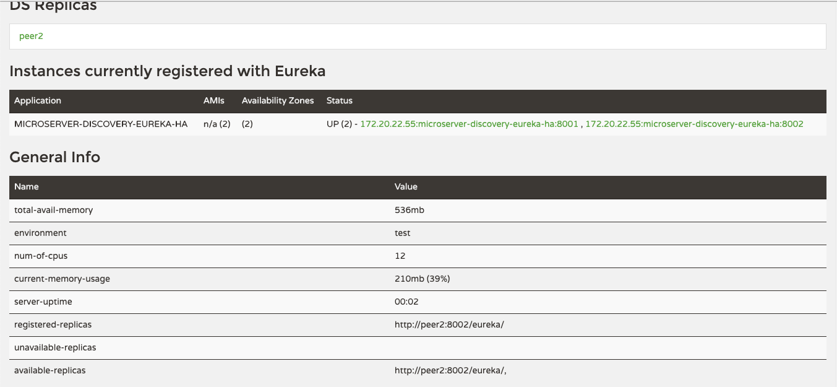Screen dimensions: 837x387
Task: Click the Value header in General Info
Action: (x=406, y=186)
